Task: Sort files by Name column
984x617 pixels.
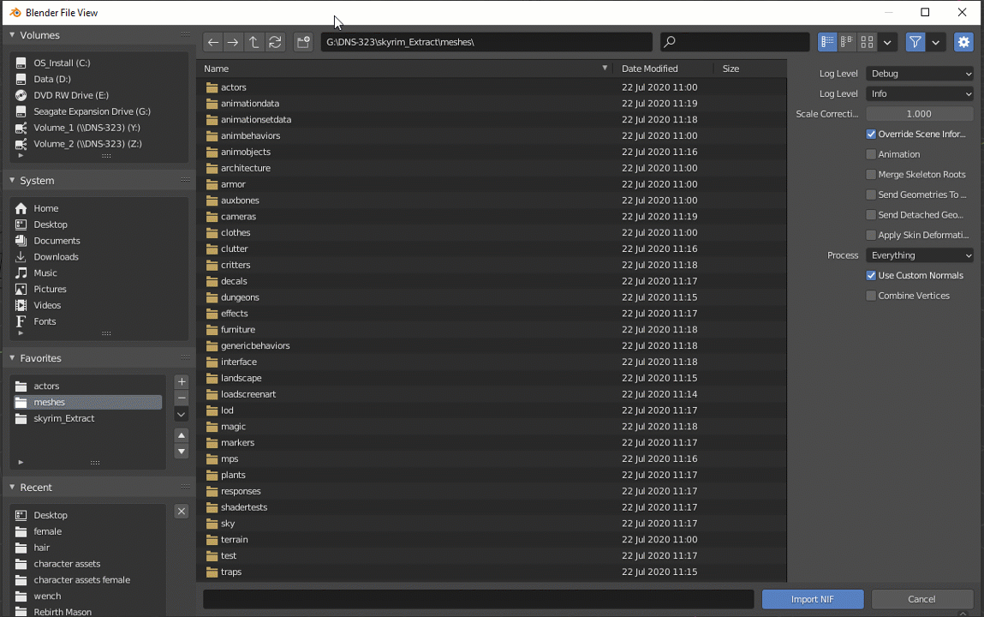Action: point(405,69)
